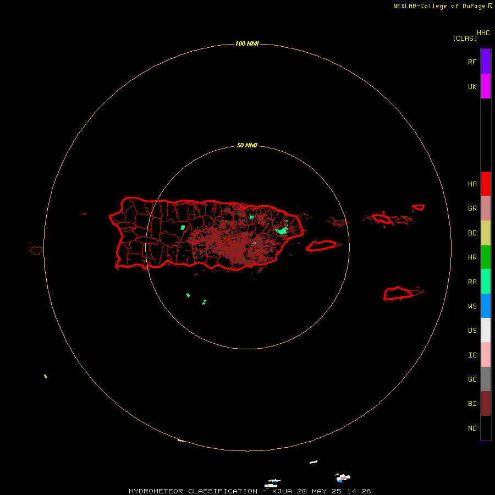Click the [CLAS] units label
Viewport: 495px width, 495px height.
point(465,38)
